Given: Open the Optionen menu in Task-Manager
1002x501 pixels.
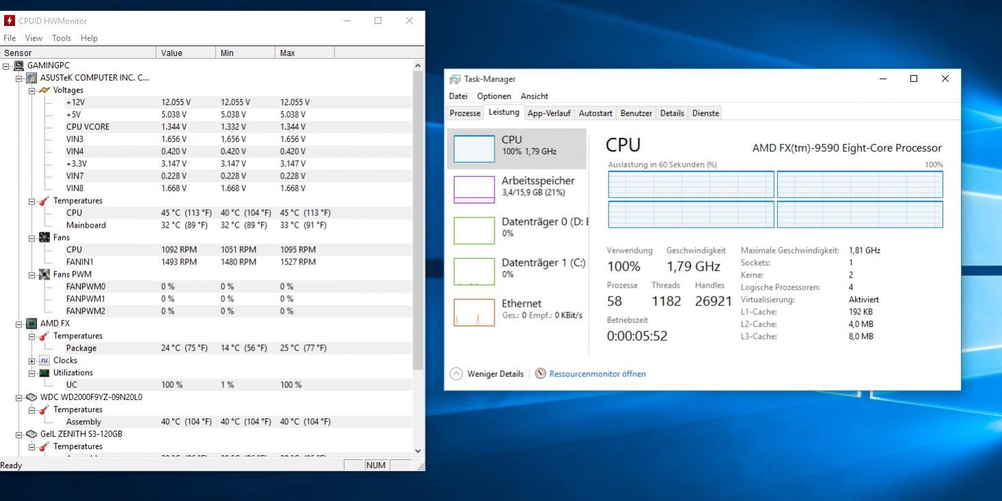Looking at the screenshot, I should click(494, 96).
